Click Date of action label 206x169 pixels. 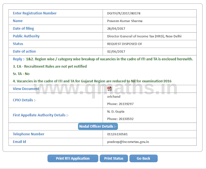click(24, 52)
